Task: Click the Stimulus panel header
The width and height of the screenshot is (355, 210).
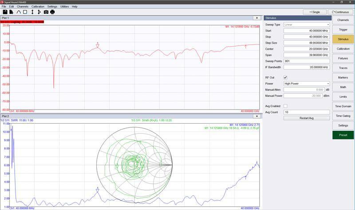Action: tap(297, 18)
